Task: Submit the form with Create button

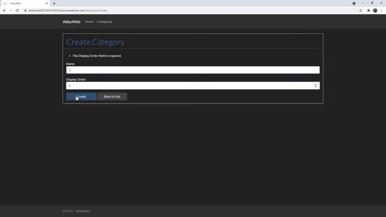Action: (x=81, y=96)
